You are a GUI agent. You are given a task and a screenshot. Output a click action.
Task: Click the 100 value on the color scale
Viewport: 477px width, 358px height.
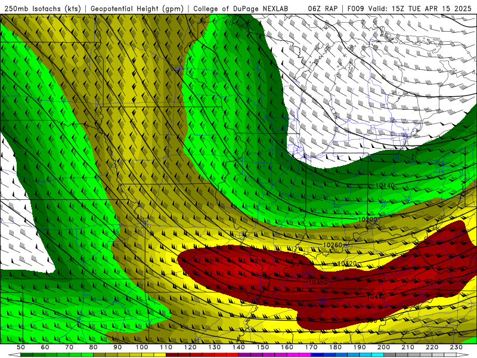142,347
